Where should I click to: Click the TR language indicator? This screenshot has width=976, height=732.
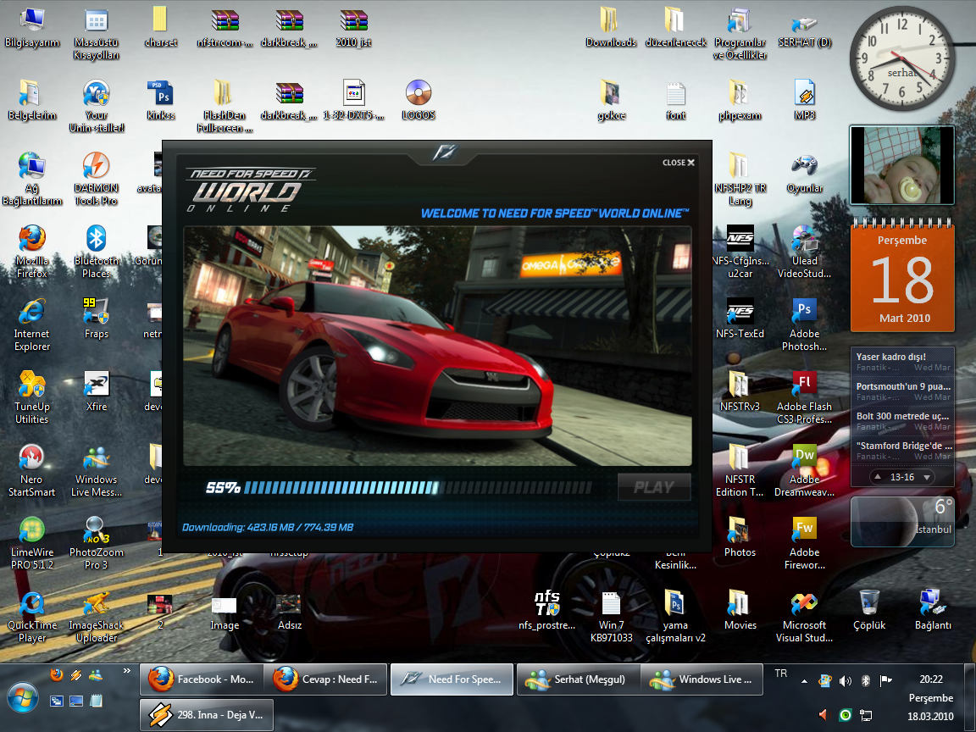(x=780, y=674)
